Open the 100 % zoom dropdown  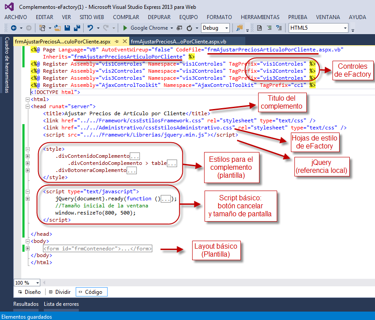pyautogui.click(x=38, y=283)
